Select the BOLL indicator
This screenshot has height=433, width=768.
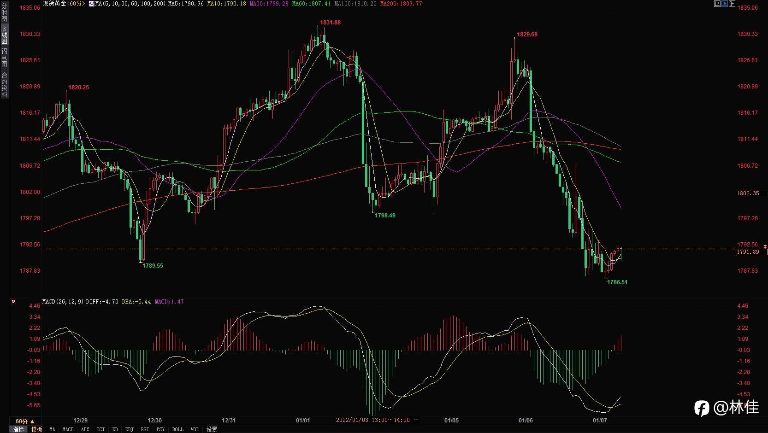pos(177,429)
